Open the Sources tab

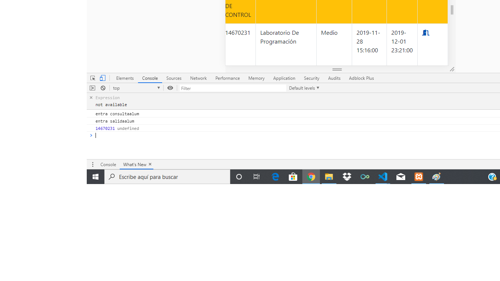[174, 78]
